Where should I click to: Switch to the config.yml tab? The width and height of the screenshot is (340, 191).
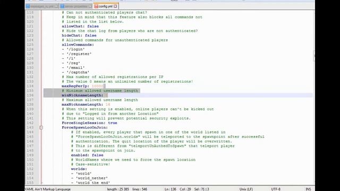[x=106, y=6]
